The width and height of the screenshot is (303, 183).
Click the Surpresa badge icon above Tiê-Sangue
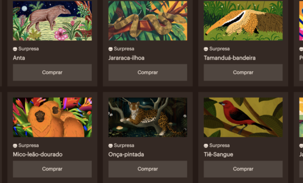[x=206, y=146]
